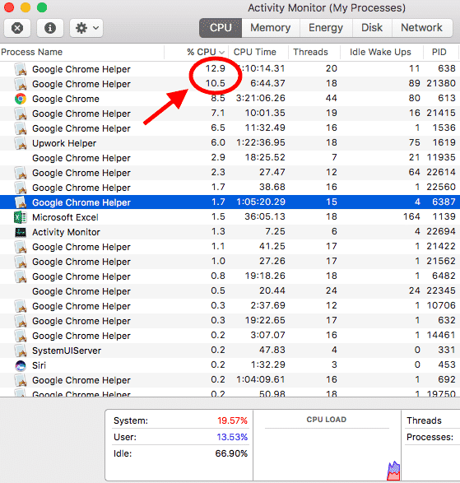Screen dimensions: 460x483
Task: Click the 164 idle wake ups value
Action: (411, 216)
